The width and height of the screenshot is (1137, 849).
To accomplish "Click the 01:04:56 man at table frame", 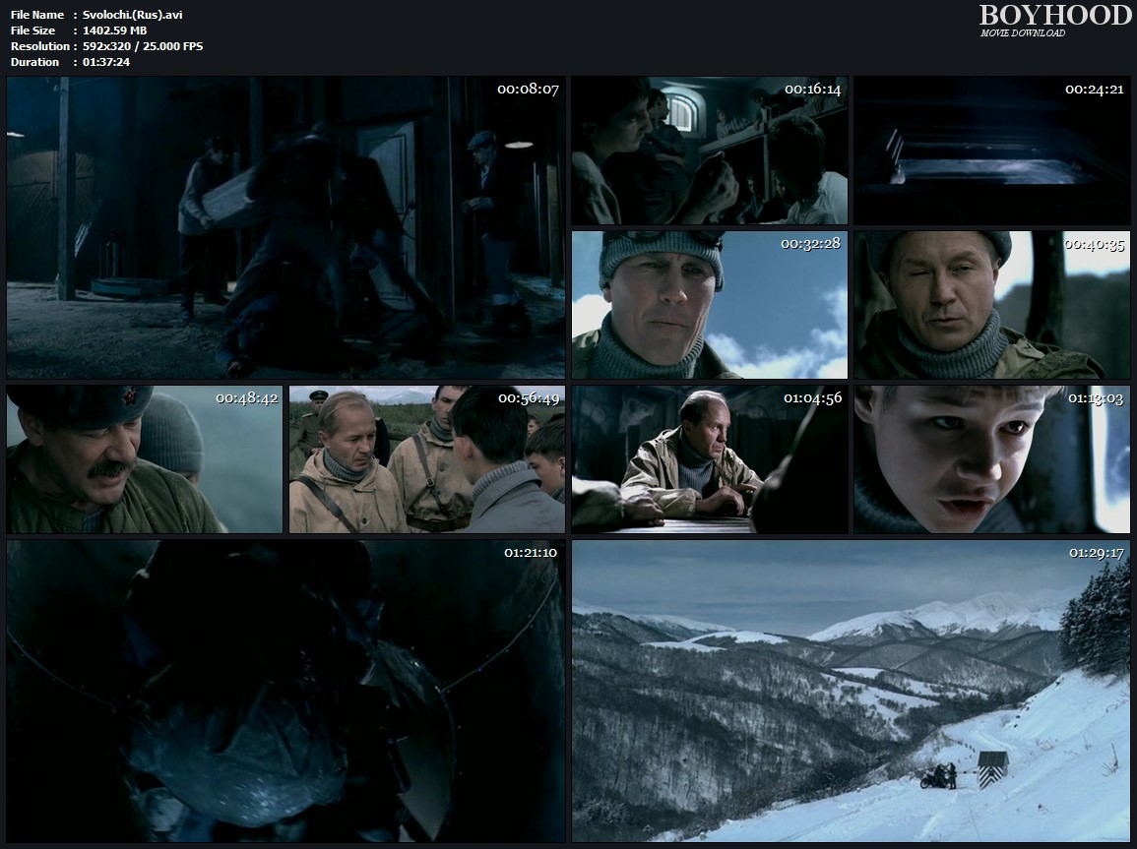I will (x=709, y=459).
